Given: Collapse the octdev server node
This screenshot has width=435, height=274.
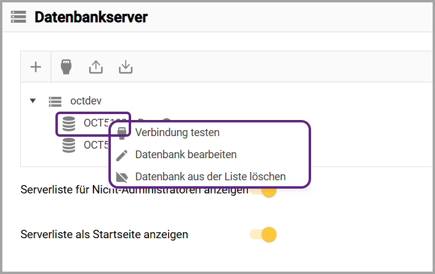Looking at the screenshot, I should pyautogui.click(x=33, y=101).
